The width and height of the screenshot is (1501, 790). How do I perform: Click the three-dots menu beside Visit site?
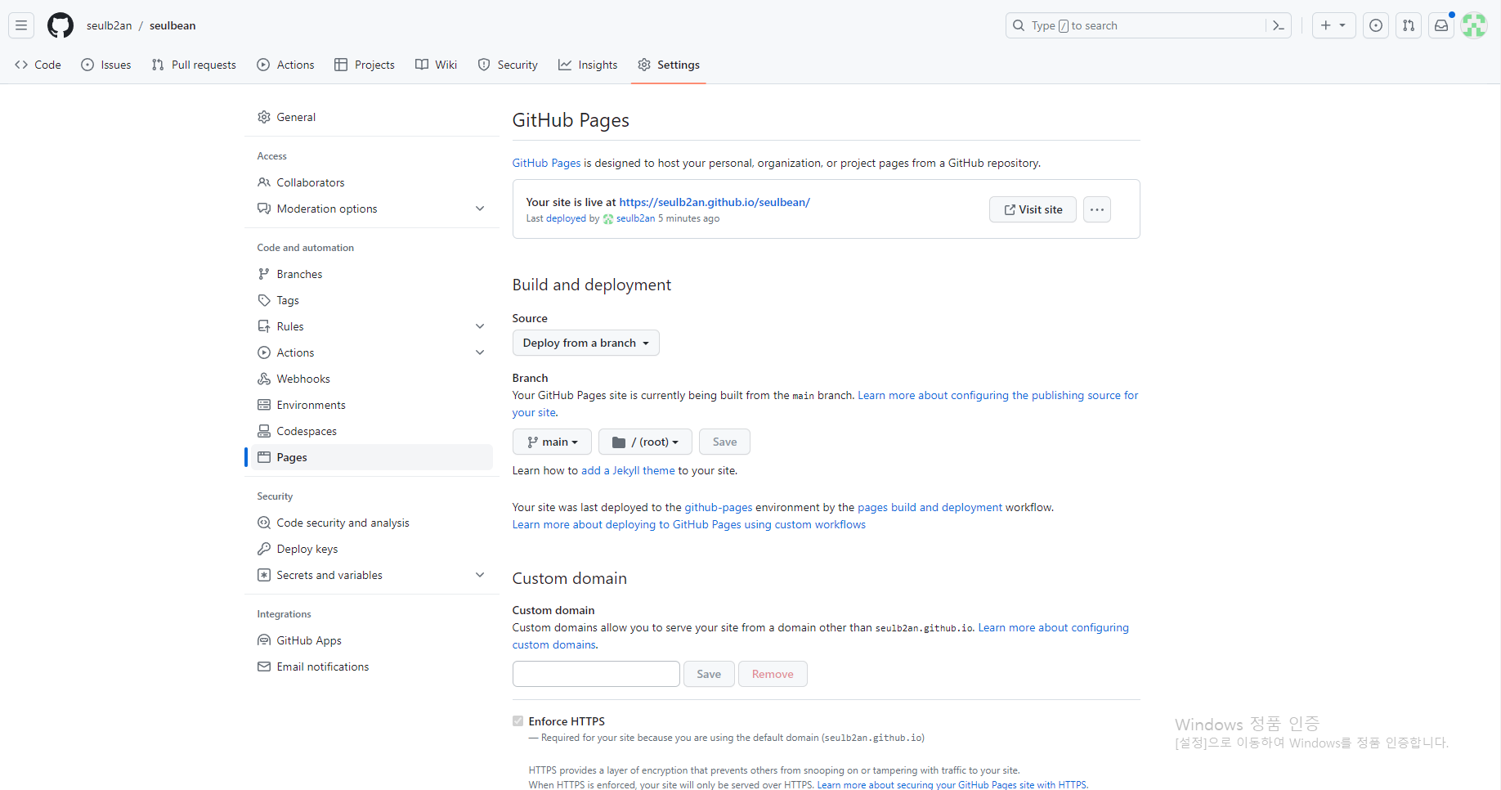[x=1097, y=209]
